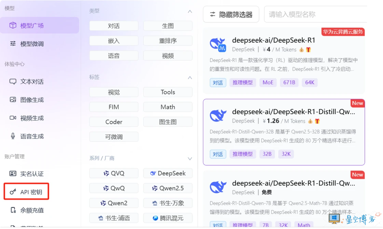Click the filter sliders icon in 隐藏筛选器
This screenshot has width=383, height=229.
pyautogui.click(x=213, y=14)
